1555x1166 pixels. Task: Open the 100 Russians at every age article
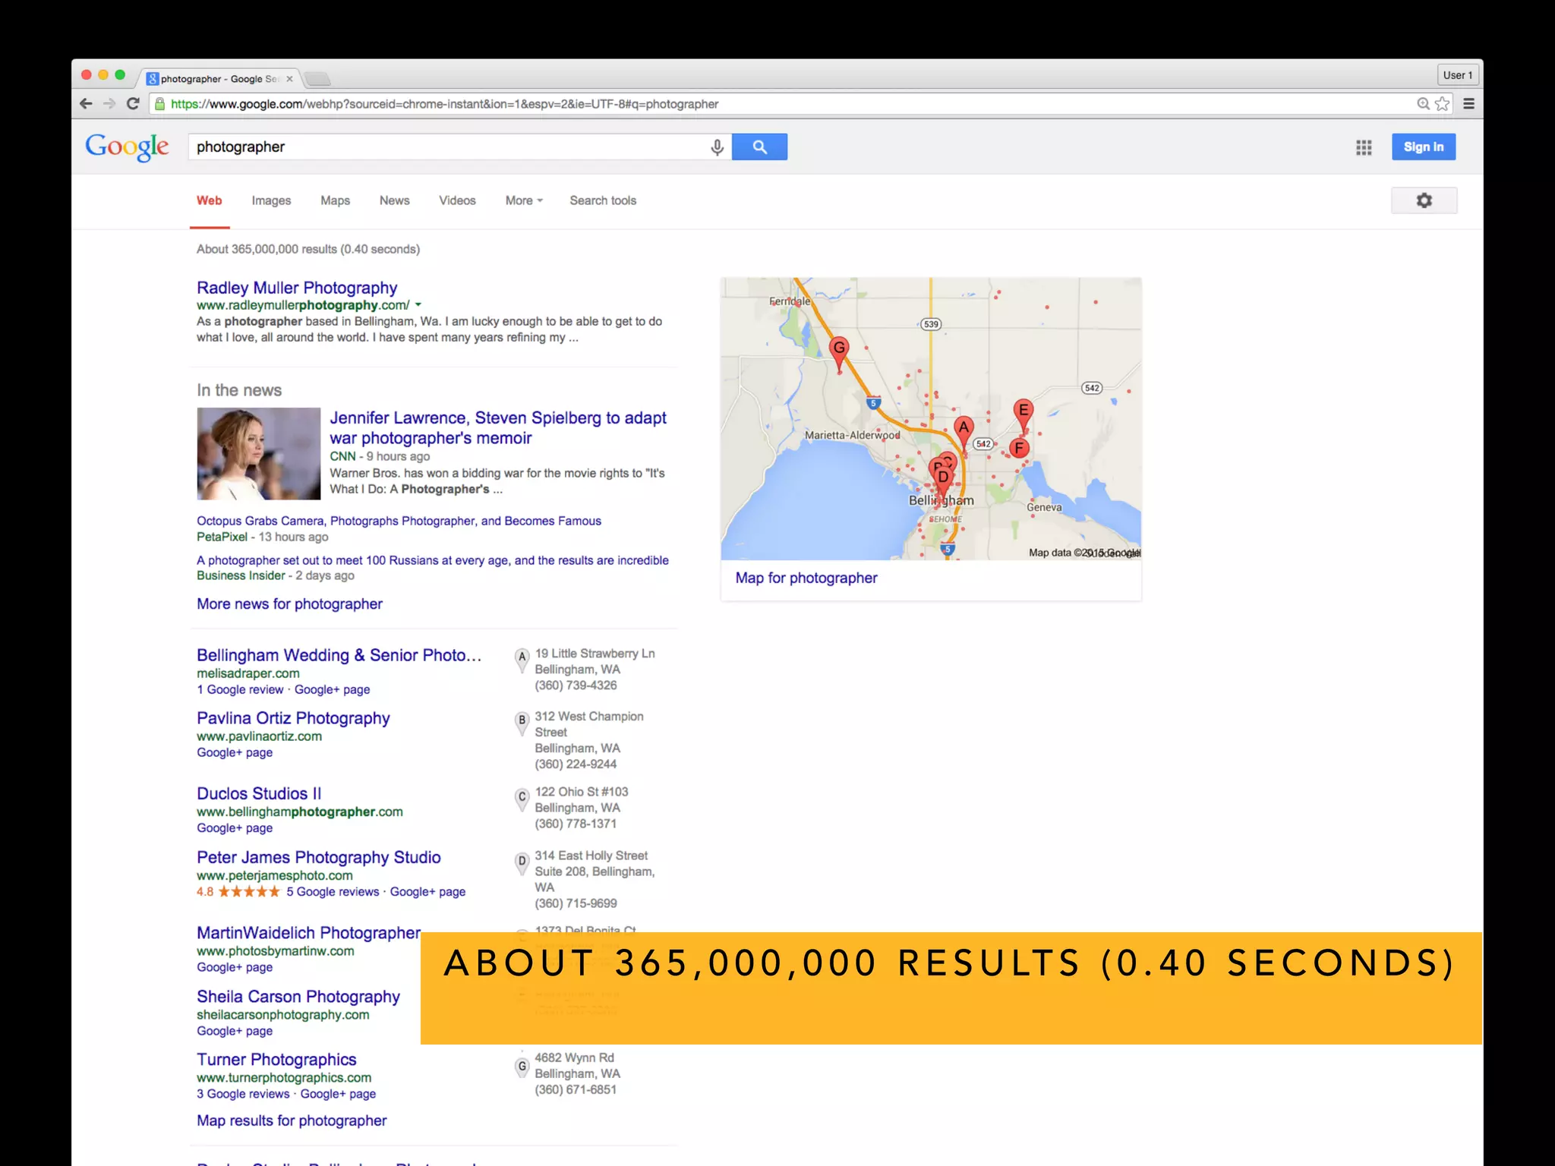click(433, 560)
